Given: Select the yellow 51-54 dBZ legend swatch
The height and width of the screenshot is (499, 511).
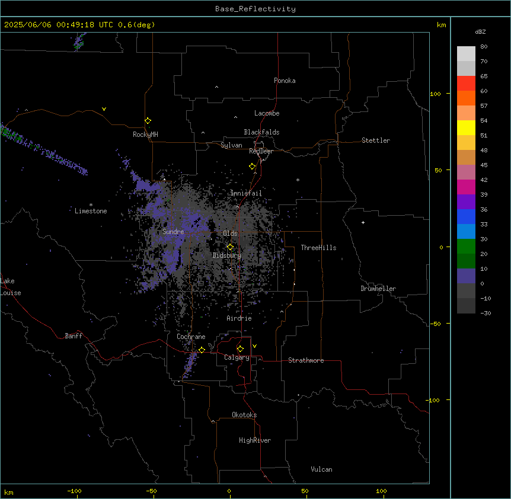Looking at the screenshot, I should click(466, 127).
